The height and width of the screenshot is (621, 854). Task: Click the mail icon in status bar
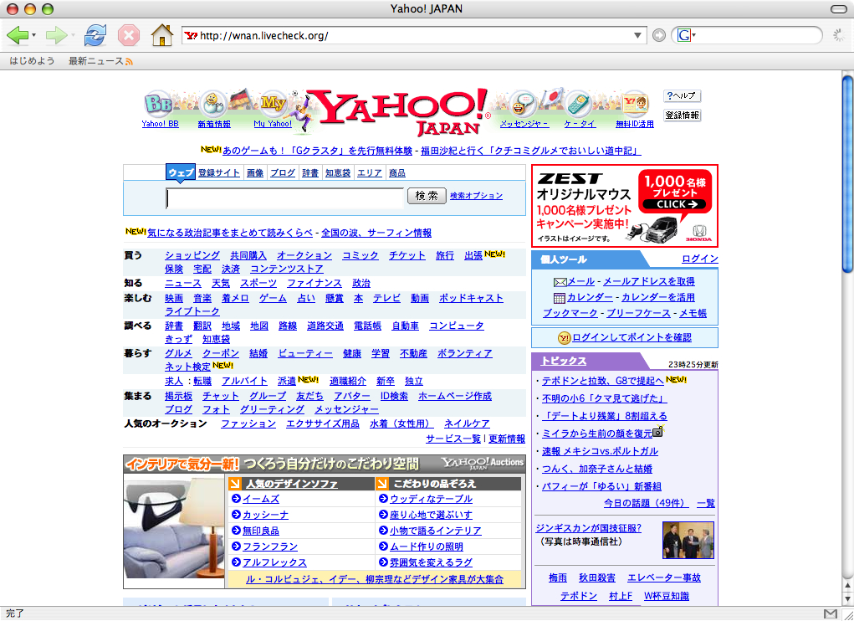point(830,614)
